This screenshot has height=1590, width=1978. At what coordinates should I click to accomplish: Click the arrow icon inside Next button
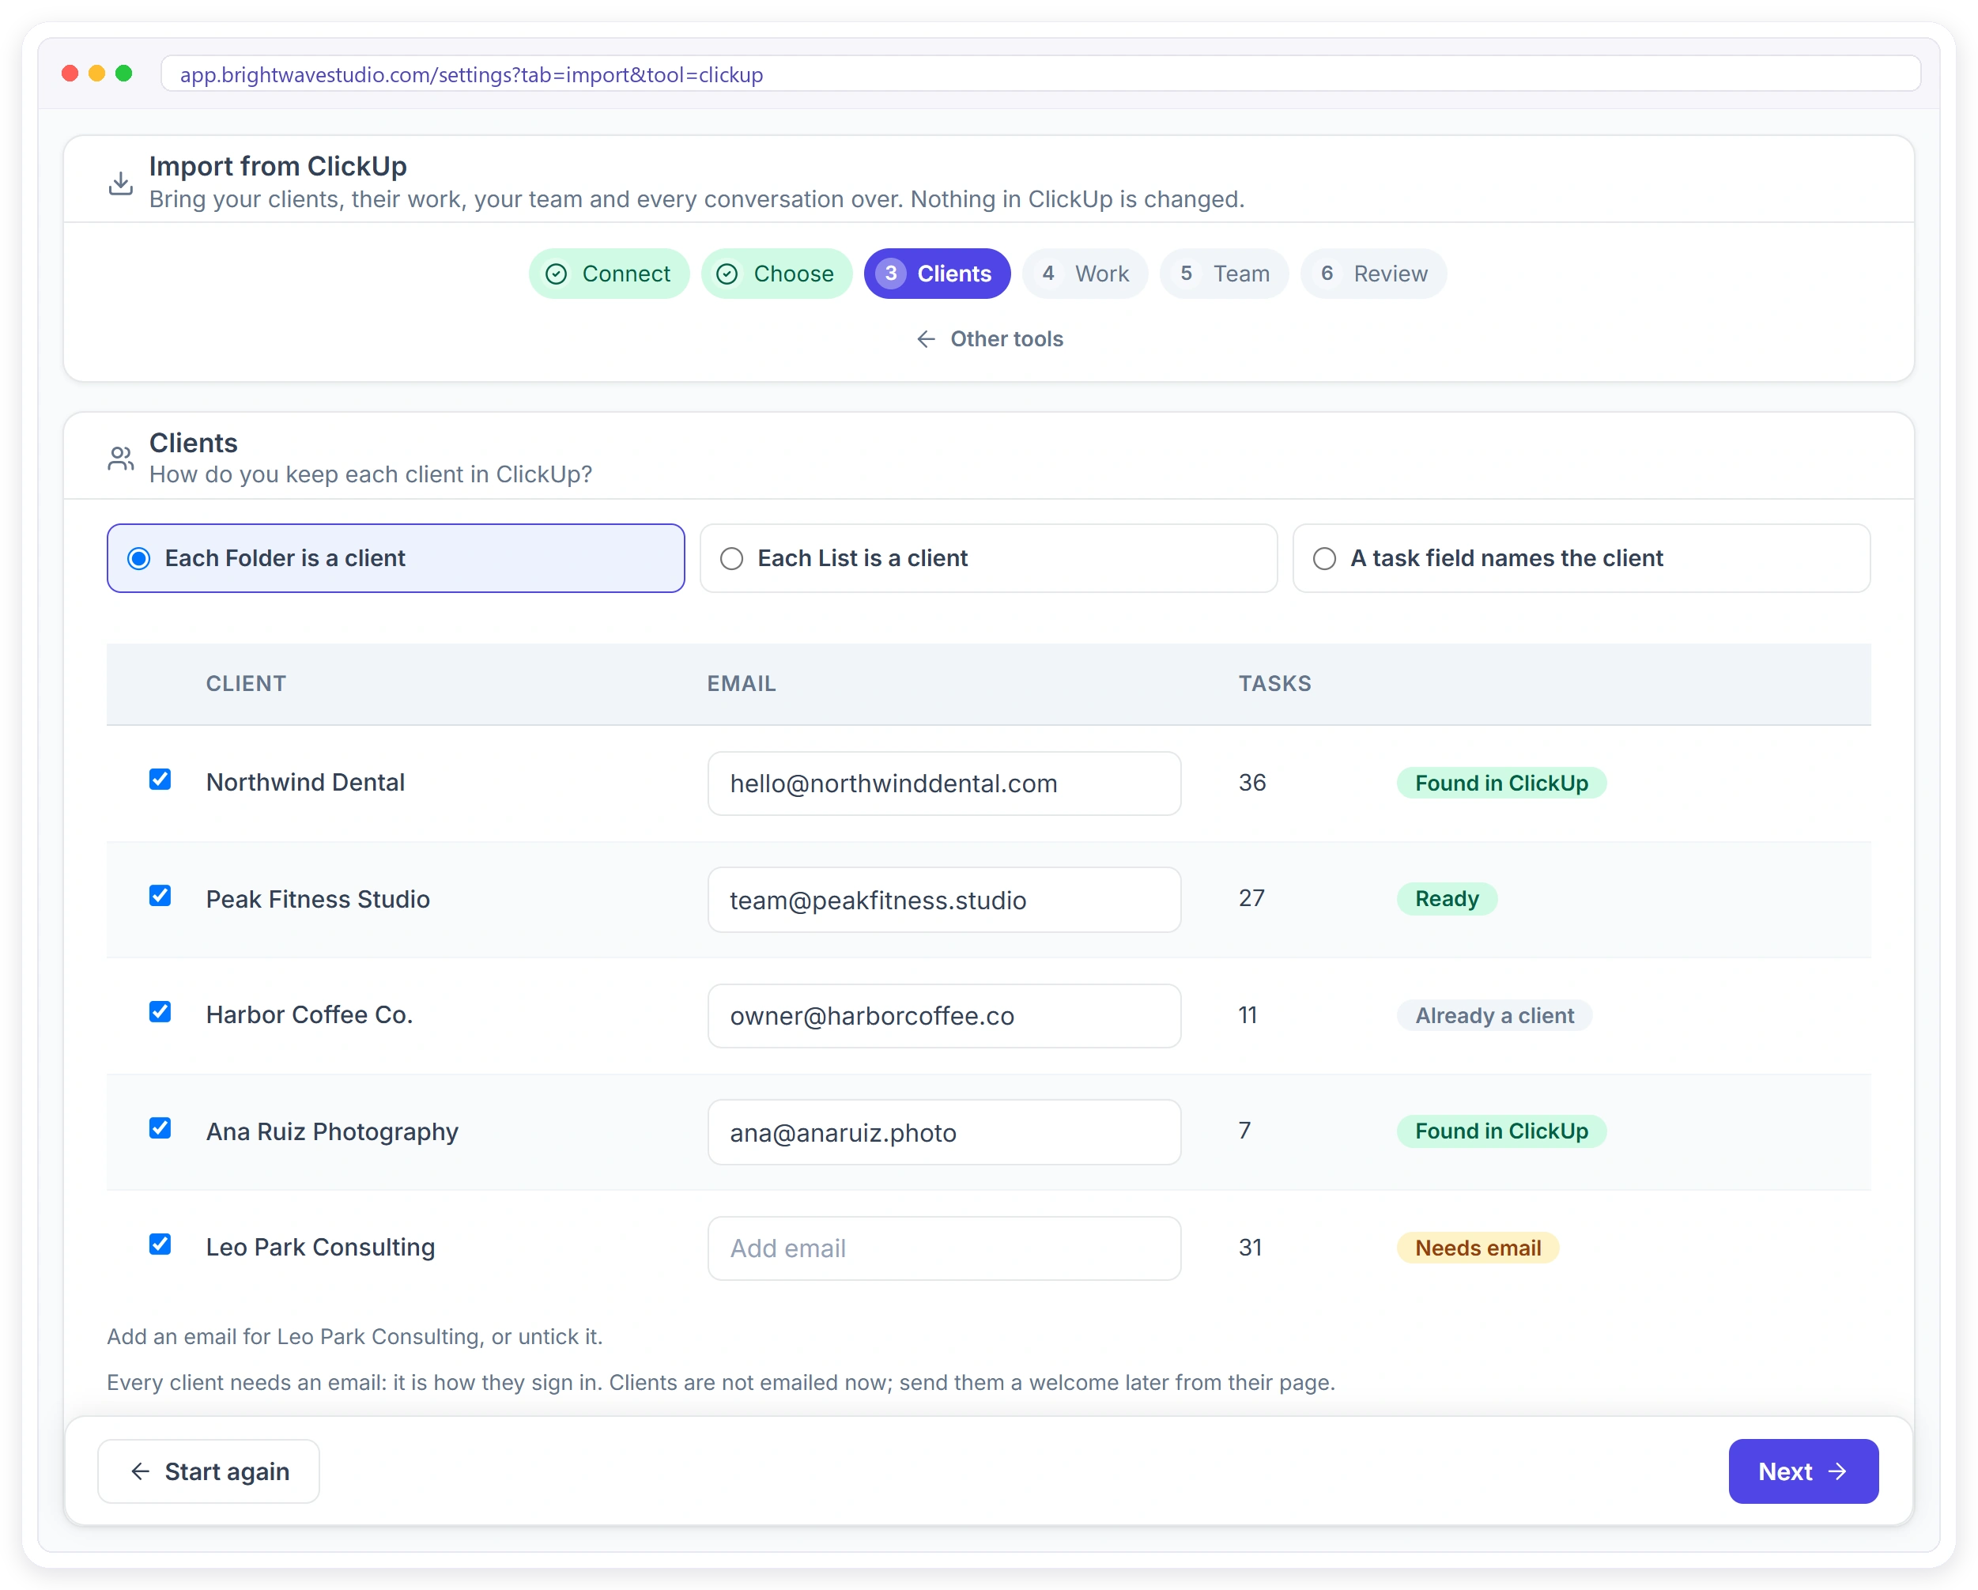click(1836, 1471)
